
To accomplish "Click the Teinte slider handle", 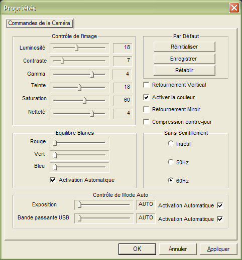I will (x=80, y=87).
